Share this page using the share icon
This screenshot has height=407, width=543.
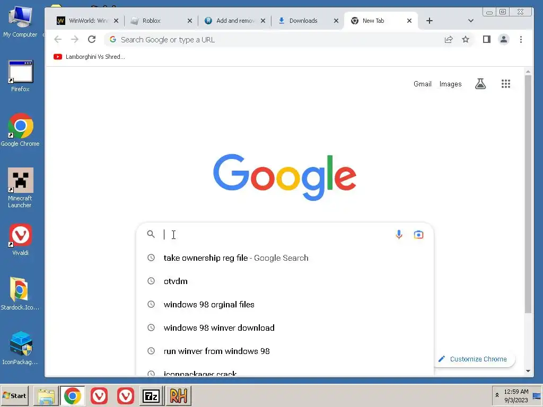pos(449,39)
